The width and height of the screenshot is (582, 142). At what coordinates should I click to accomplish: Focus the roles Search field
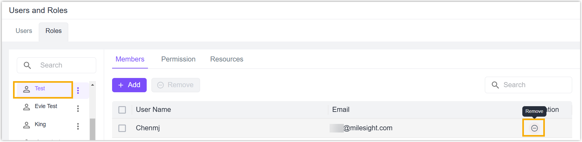[x=57, y=65]
